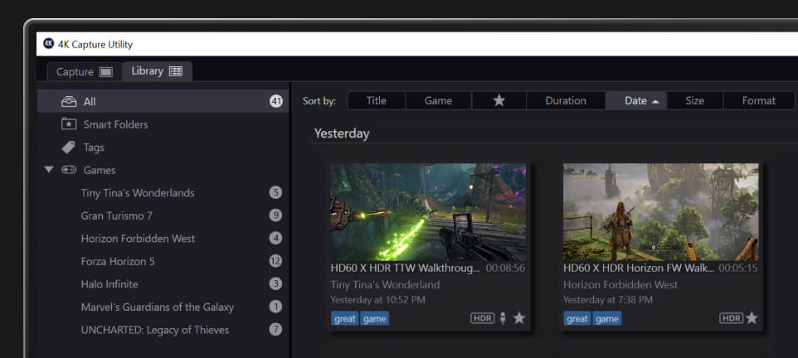
Task: Sort library by star rating
Action: (499, 101)
